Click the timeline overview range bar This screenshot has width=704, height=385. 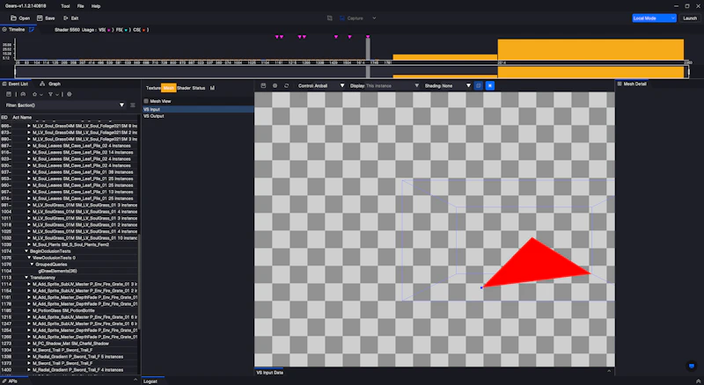tap(351, 72)
